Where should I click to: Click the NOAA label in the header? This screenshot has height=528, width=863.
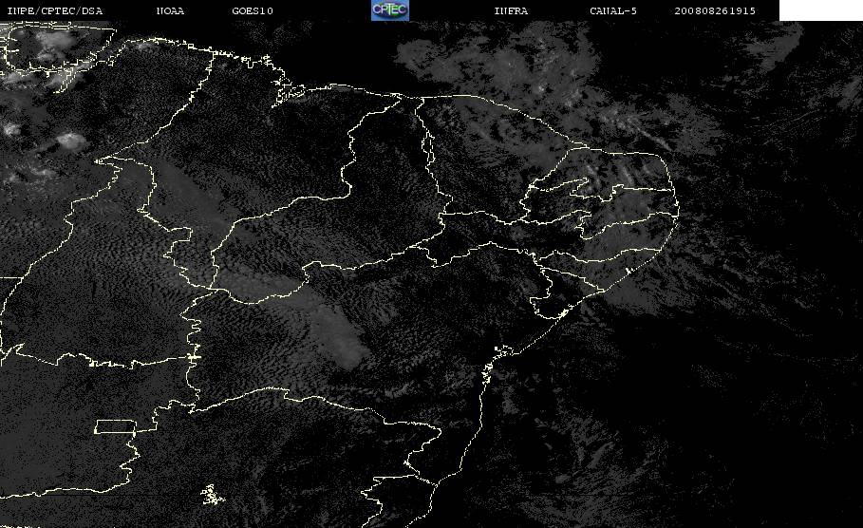(170, 11)
